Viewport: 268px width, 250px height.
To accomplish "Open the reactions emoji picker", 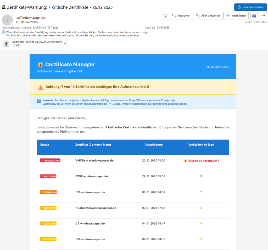I will coord(165,16).
